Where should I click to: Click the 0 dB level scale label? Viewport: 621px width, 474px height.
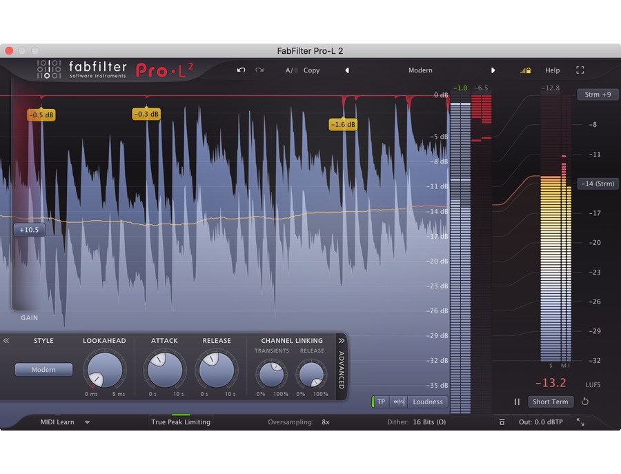(441, 95)
